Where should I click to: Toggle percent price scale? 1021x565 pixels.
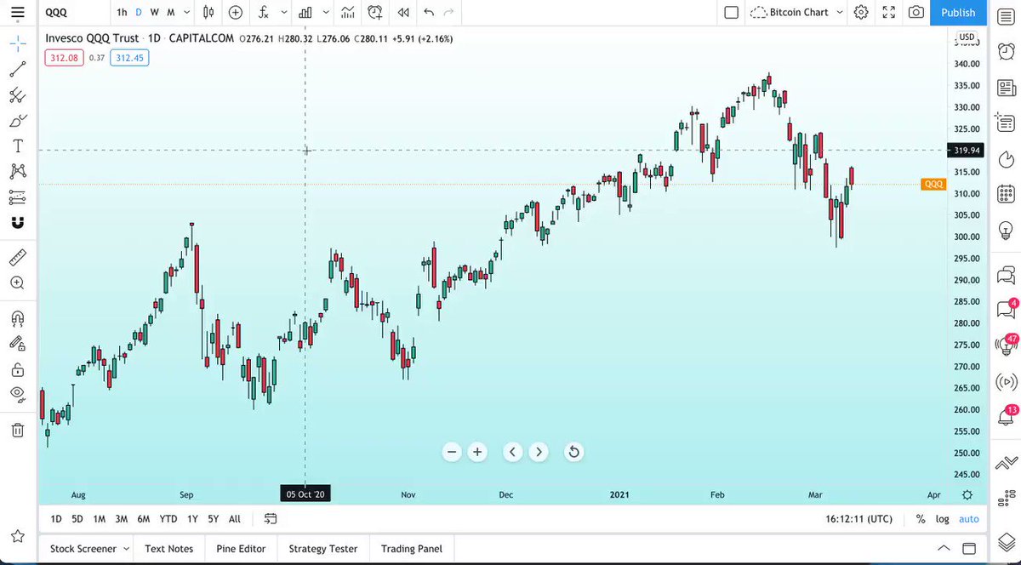[x=921, y=519]
